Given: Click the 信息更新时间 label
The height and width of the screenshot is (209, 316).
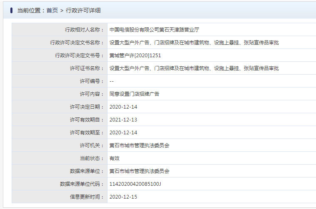Looking at the screenshot, I should point(87,197).
